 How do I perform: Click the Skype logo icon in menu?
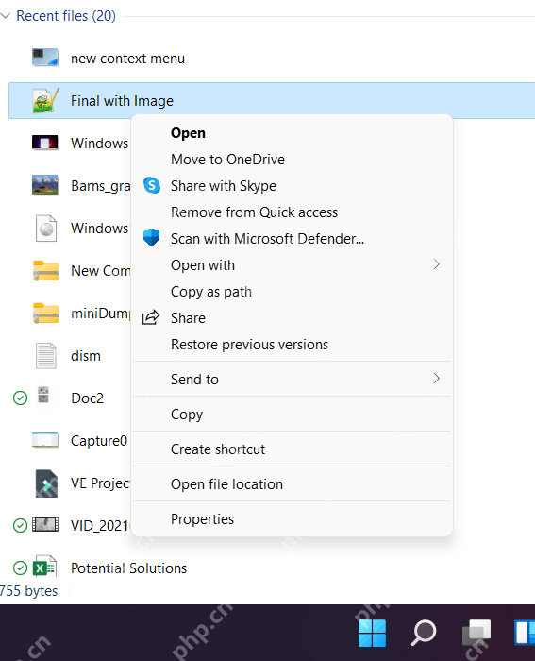pyautogui.click(x=152, y=185)
